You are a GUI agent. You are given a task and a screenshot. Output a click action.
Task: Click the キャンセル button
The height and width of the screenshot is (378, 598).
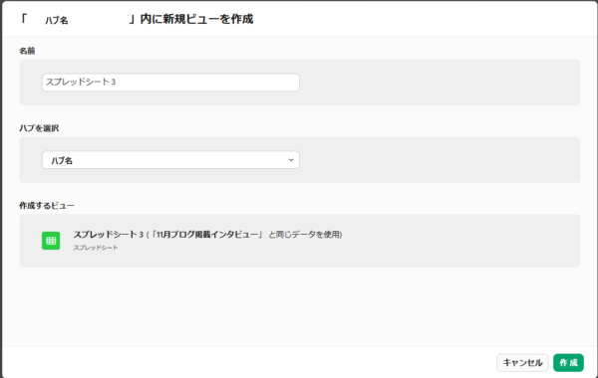[x=522, y=363]
